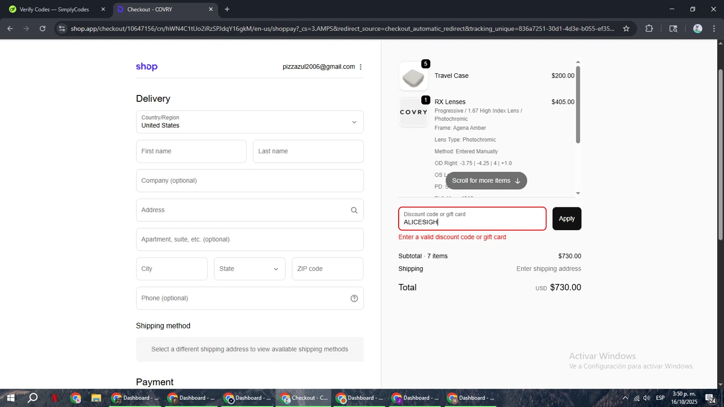Image resolution: width=724 pixels, height=407 pixels.
Task: View site information icon in address bar
Action: 61,28
